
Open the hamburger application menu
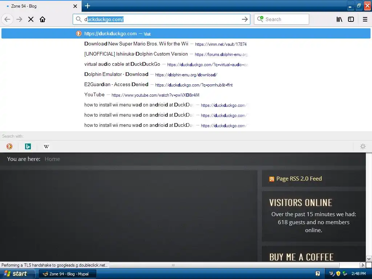[365, 19]
